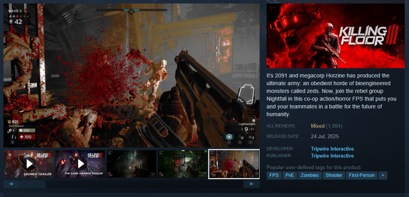Select the Zombies tag
The image size is (409, 197).
pos(310,175)
